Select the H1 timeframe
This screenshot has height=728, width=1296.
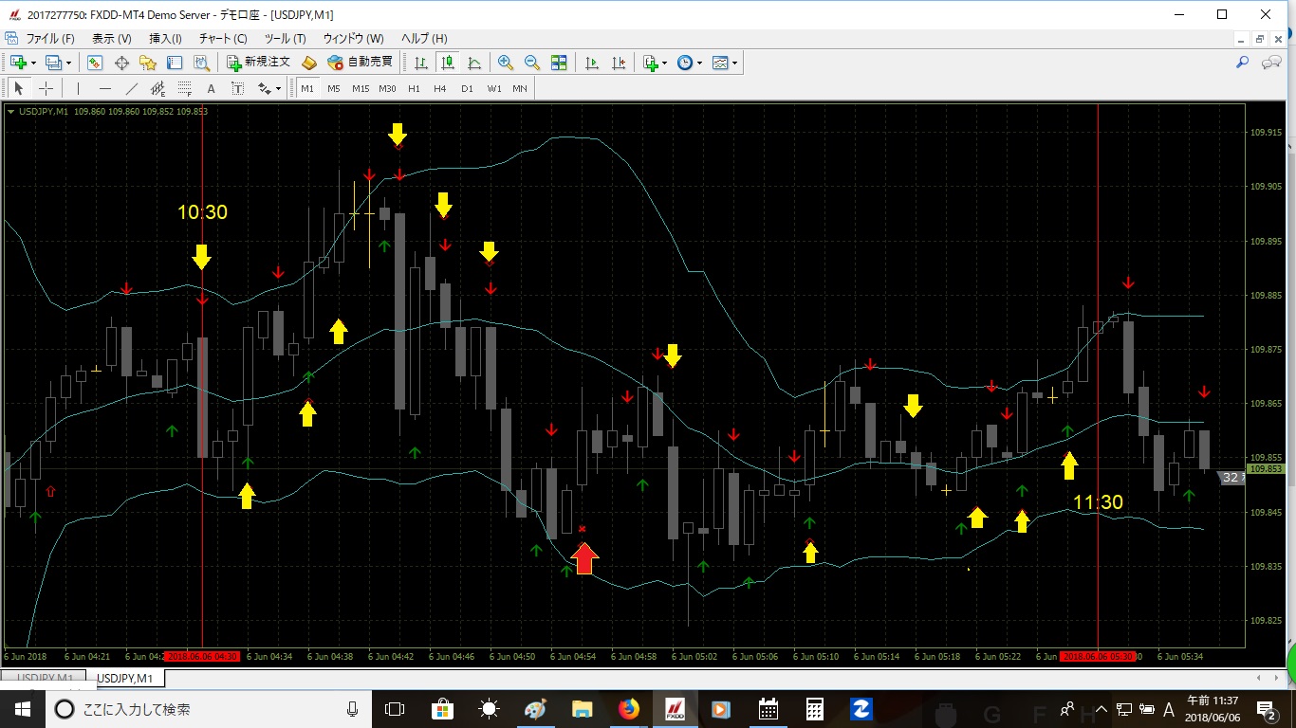click(414, 88)
